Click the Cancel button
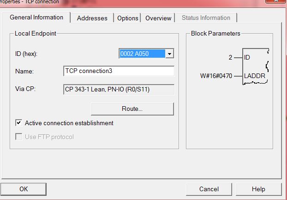Viewport: 287px width, 200px height. (209, 189)
